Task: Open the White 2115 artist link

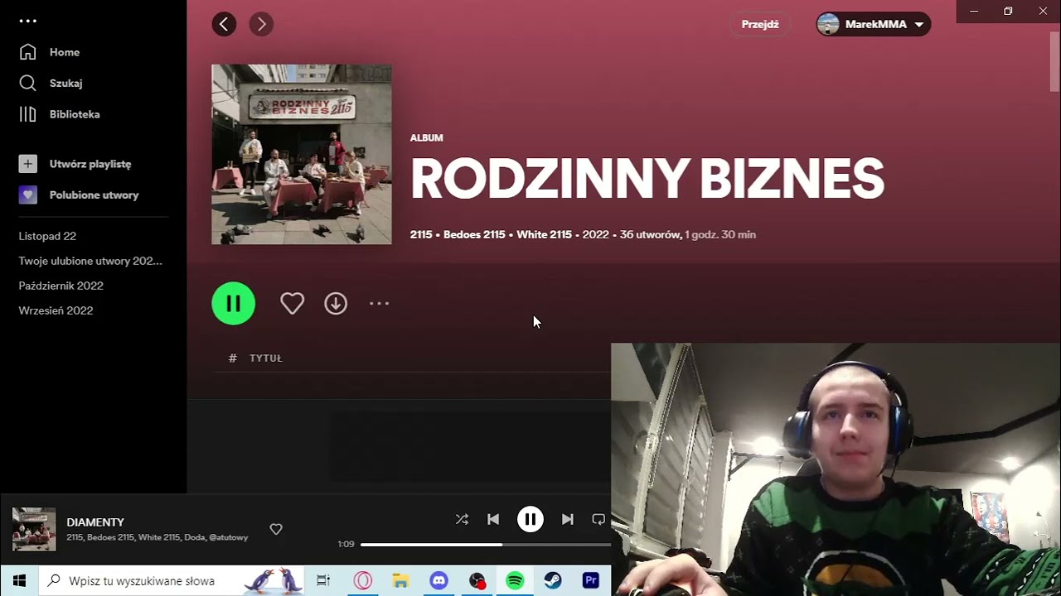Action: click(x=544, y=234)
